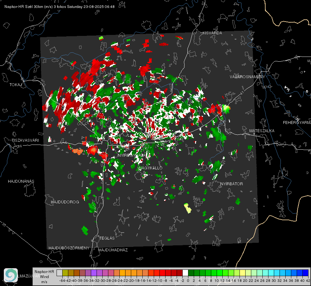Viewport: 311px width, 286px height.
Task: Pick the yellow swatch between 18 and 20
Action: tap(242, 273)
